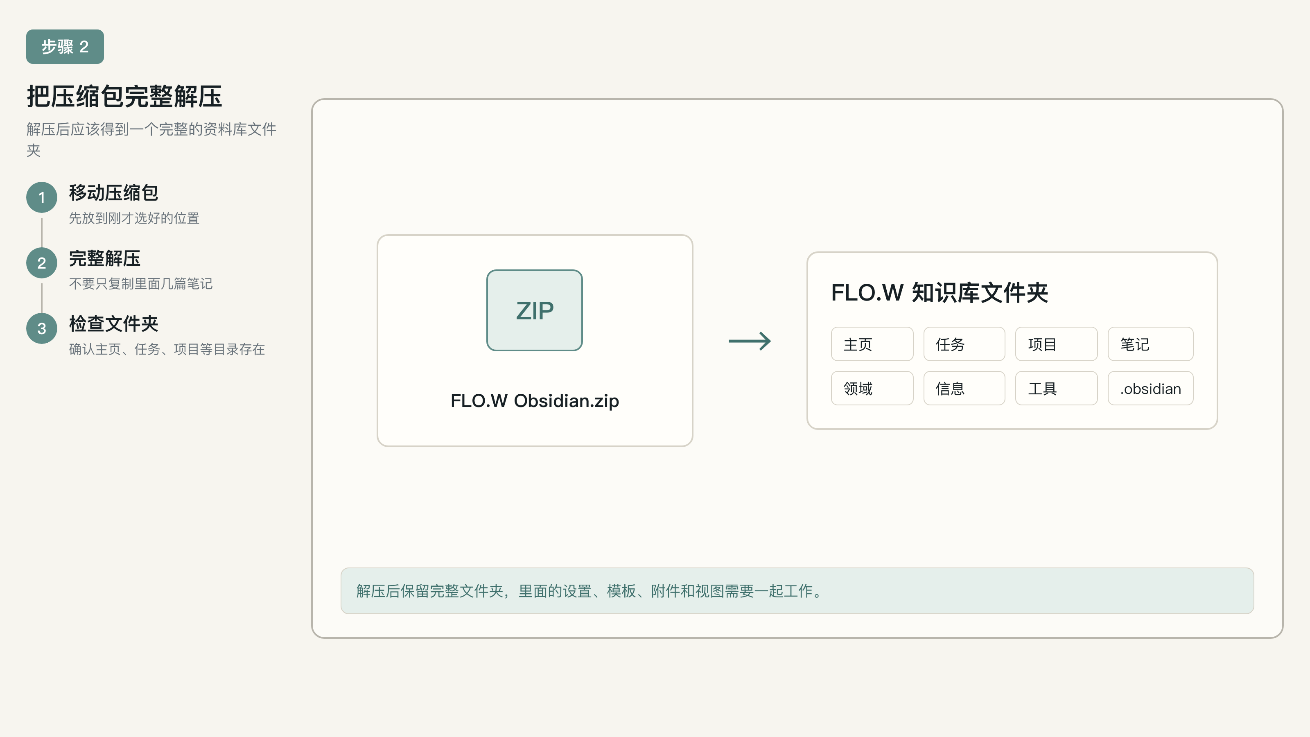Select the numbered circle beside 检查文件夹

(x=42, y=328)
